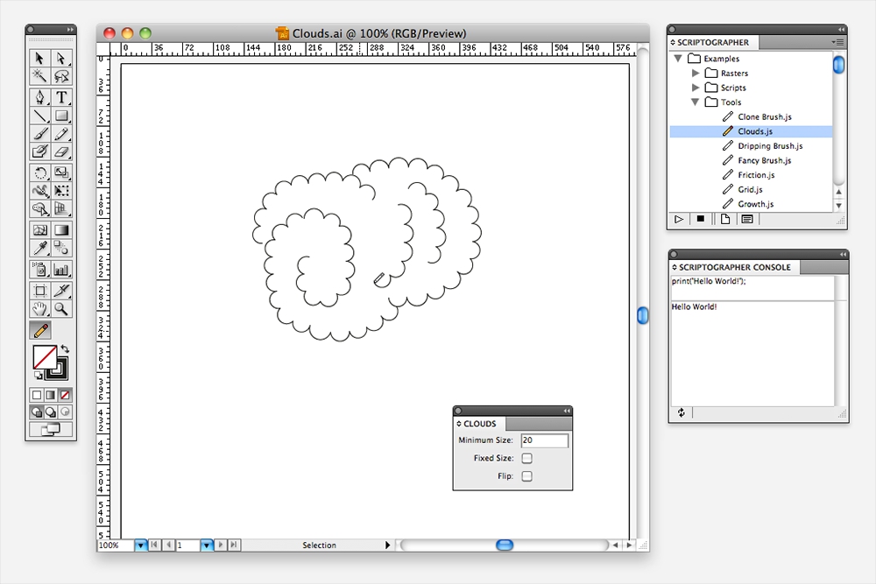Image resolution: width=876 pixels, height=584 pixels.
Task: Select the Blob Brush tool
Action: tap(39, 151)
